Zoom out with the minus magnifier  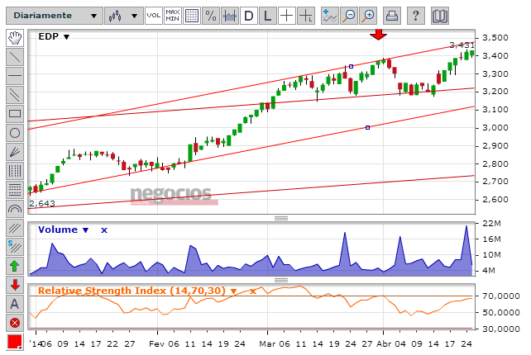point(349,16)
